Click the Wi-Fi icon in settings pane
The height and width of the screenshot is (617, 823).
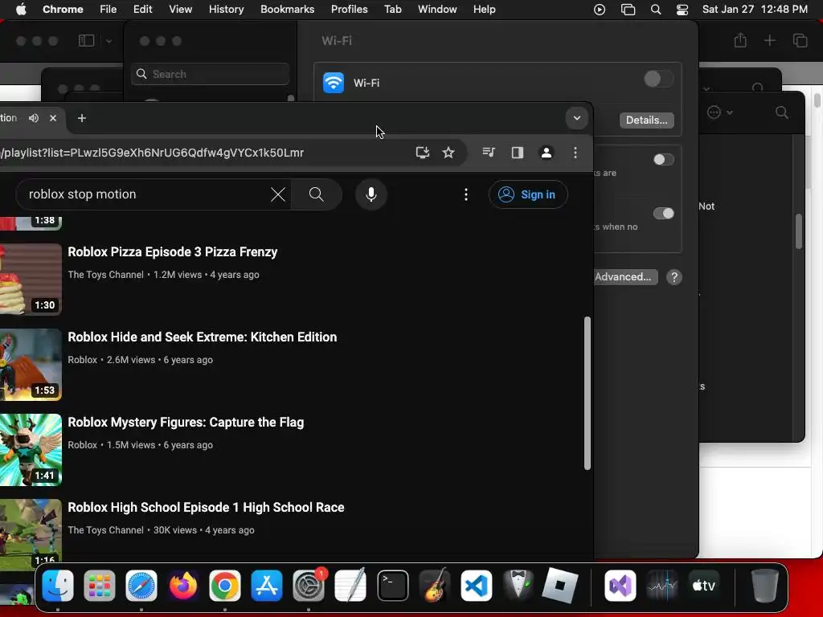click(x=334, y=83)
